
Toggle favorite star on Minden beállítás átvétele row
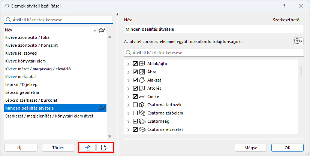(102, 108)
